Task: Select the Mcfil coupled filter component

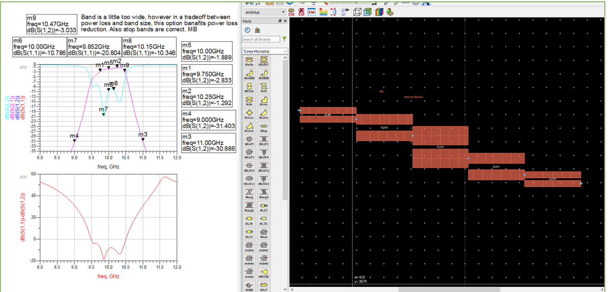Action: (264, 88)
